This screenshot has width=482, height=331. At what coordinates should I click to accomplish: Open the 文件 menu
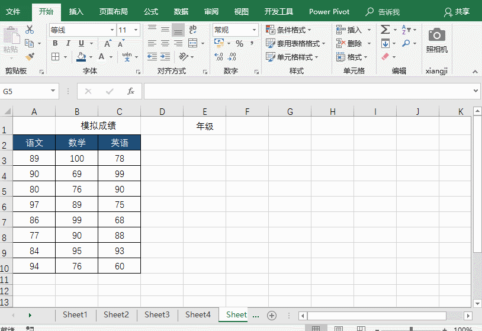pyautogui.click(x=13, y=12)
